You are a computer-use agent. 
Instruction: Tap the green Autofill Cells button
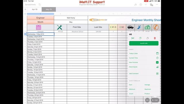click(x=144, y=43)
